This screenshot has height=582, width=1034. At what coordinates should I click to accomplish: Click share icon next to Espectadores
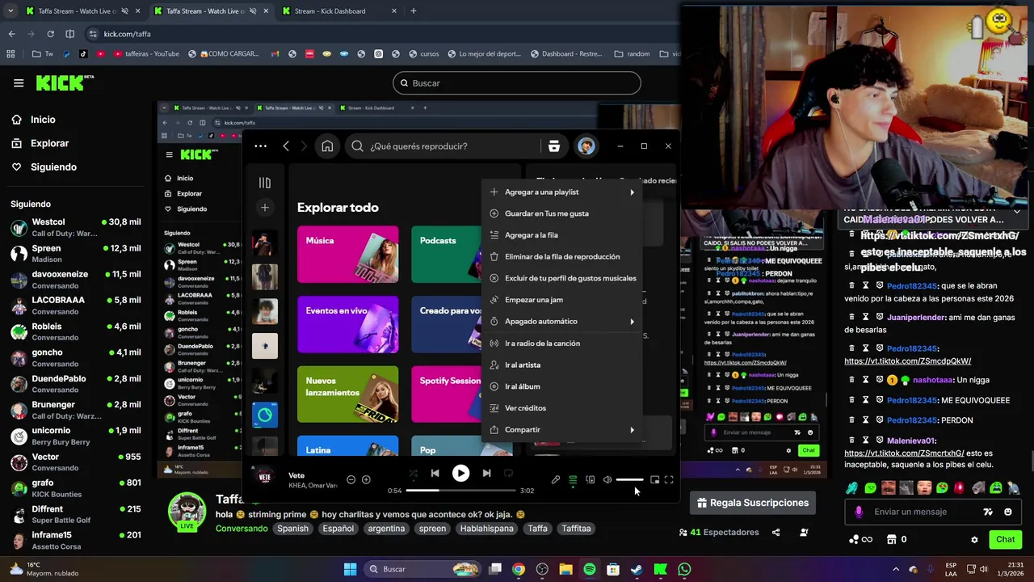[776, 533]
